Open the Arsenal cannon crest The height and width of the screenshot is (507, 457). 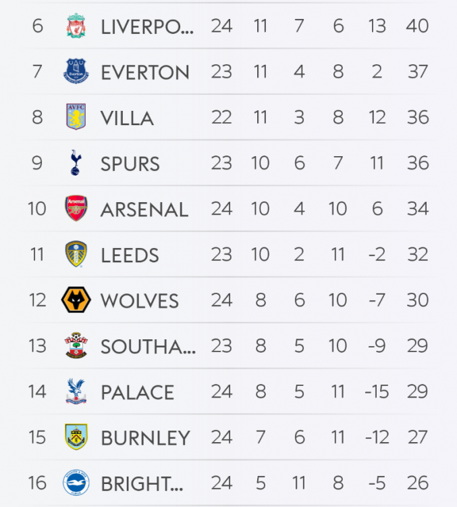(x=76, y=208)
